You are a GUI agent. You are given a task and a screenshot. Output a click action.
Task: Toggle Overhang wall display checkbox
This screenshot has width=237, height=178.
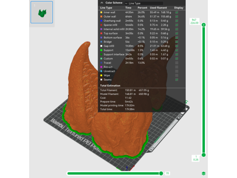click(177, 21)
